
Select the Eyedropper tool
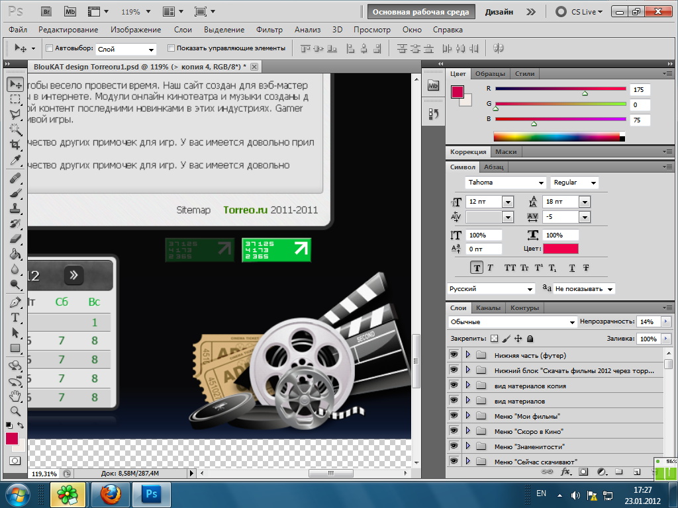tap(15, 160)
